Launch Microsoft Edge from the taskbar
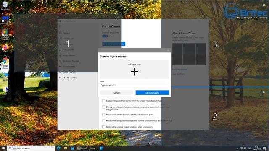 tap(59, 148)
